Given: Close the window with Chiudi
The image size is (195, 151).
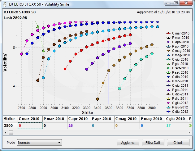Looking at the screenshot, I should 178,143.
